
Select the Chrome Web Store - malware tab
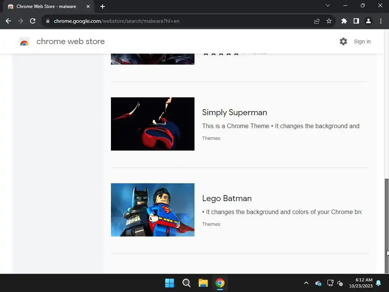click(46, 6)
